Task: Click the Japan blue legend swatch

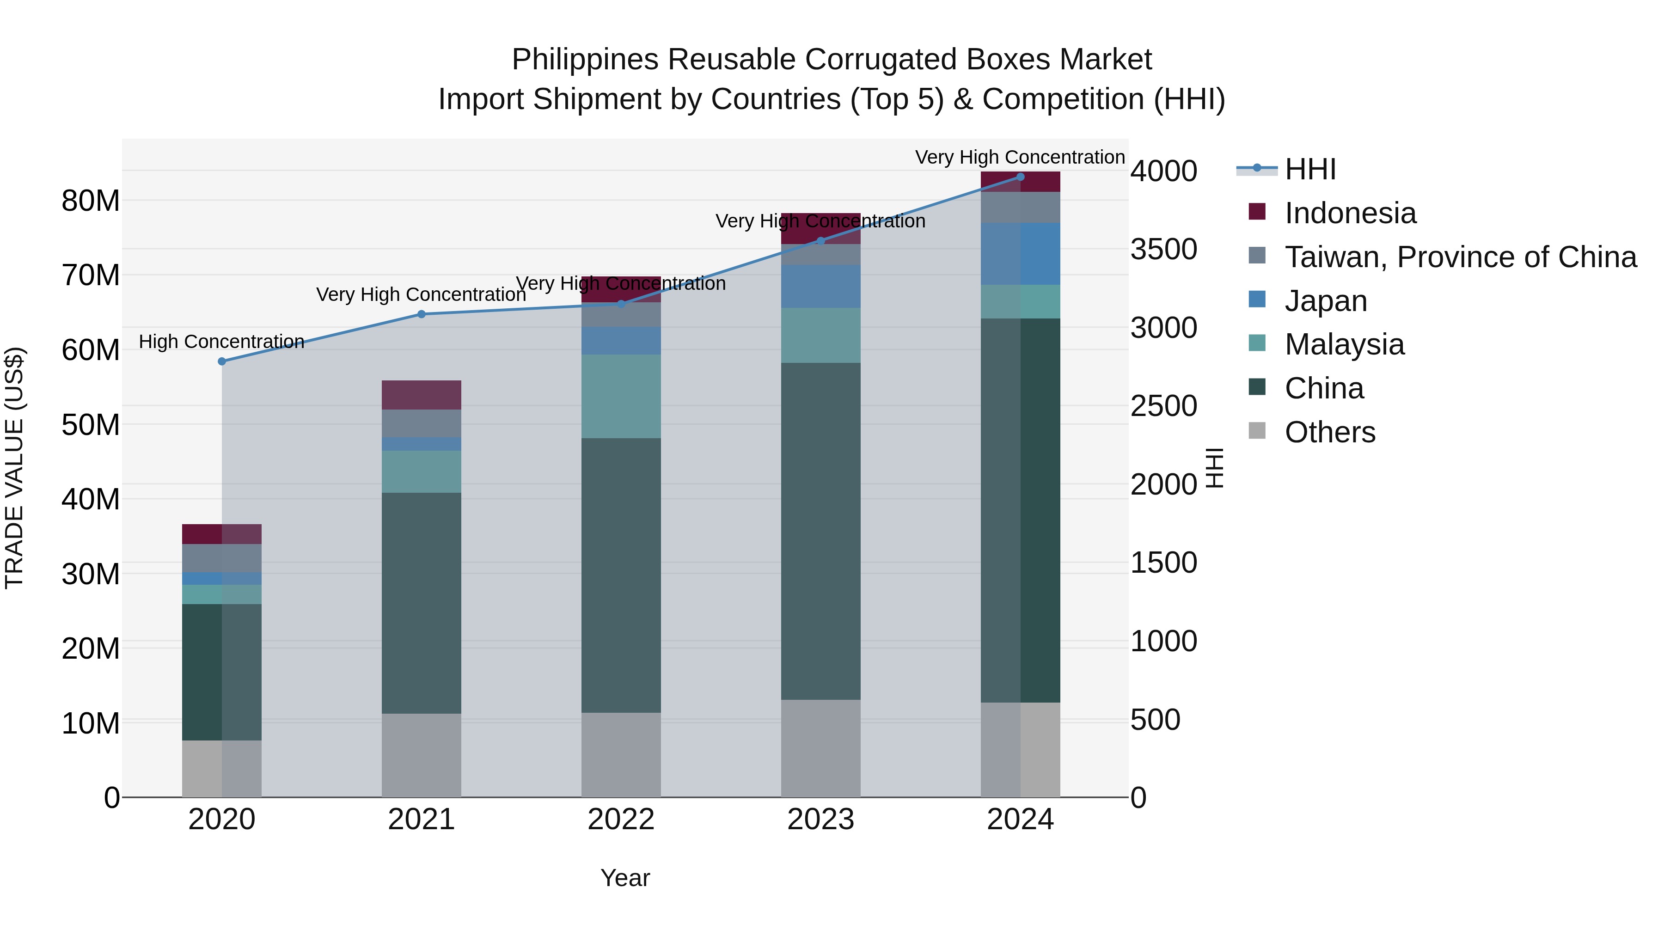Action: pyautogui.click(x=1257, y=299)
